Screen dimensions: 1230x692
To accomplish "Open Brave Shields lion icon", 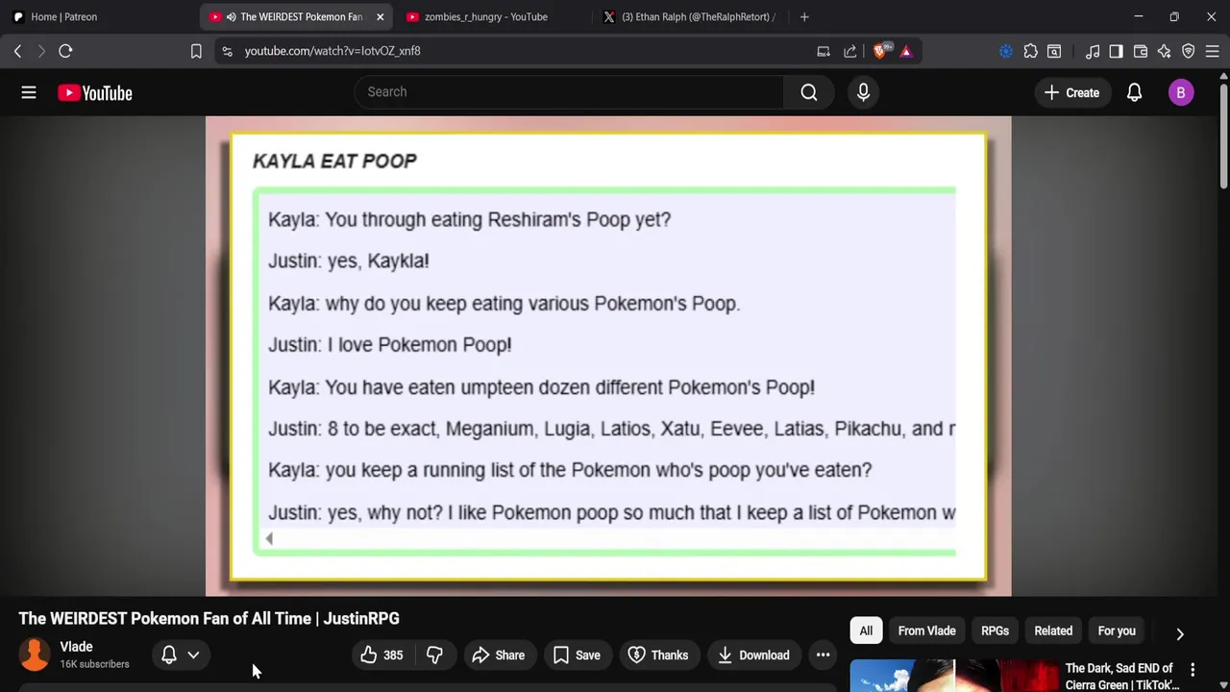I will click(x=880, y=51).
